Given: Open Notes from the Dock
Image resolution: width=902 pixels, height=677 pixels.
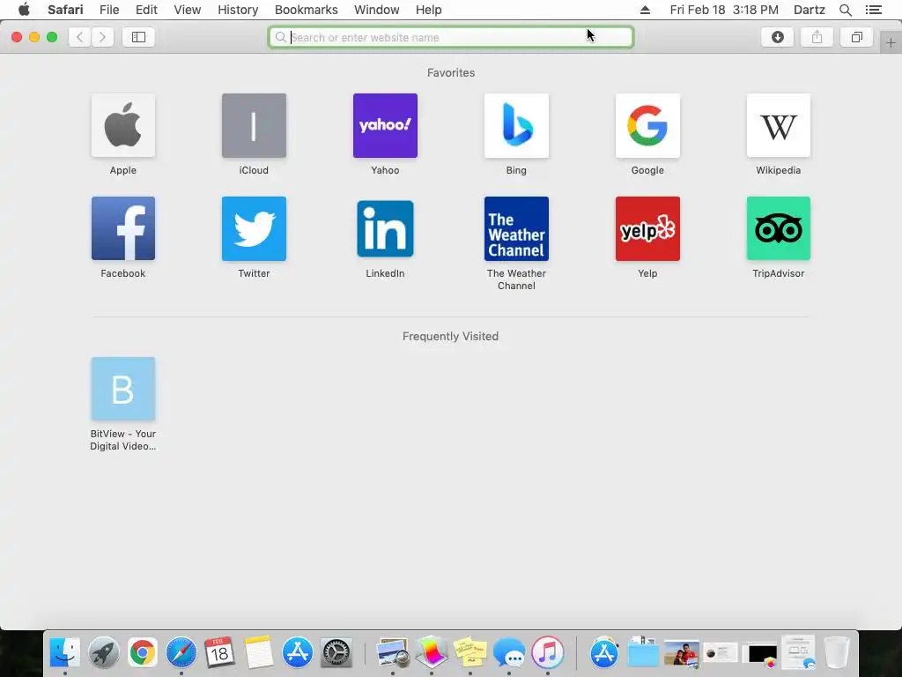Looking at the screenshot, I should pyautogui.click(x=258, y=653).
